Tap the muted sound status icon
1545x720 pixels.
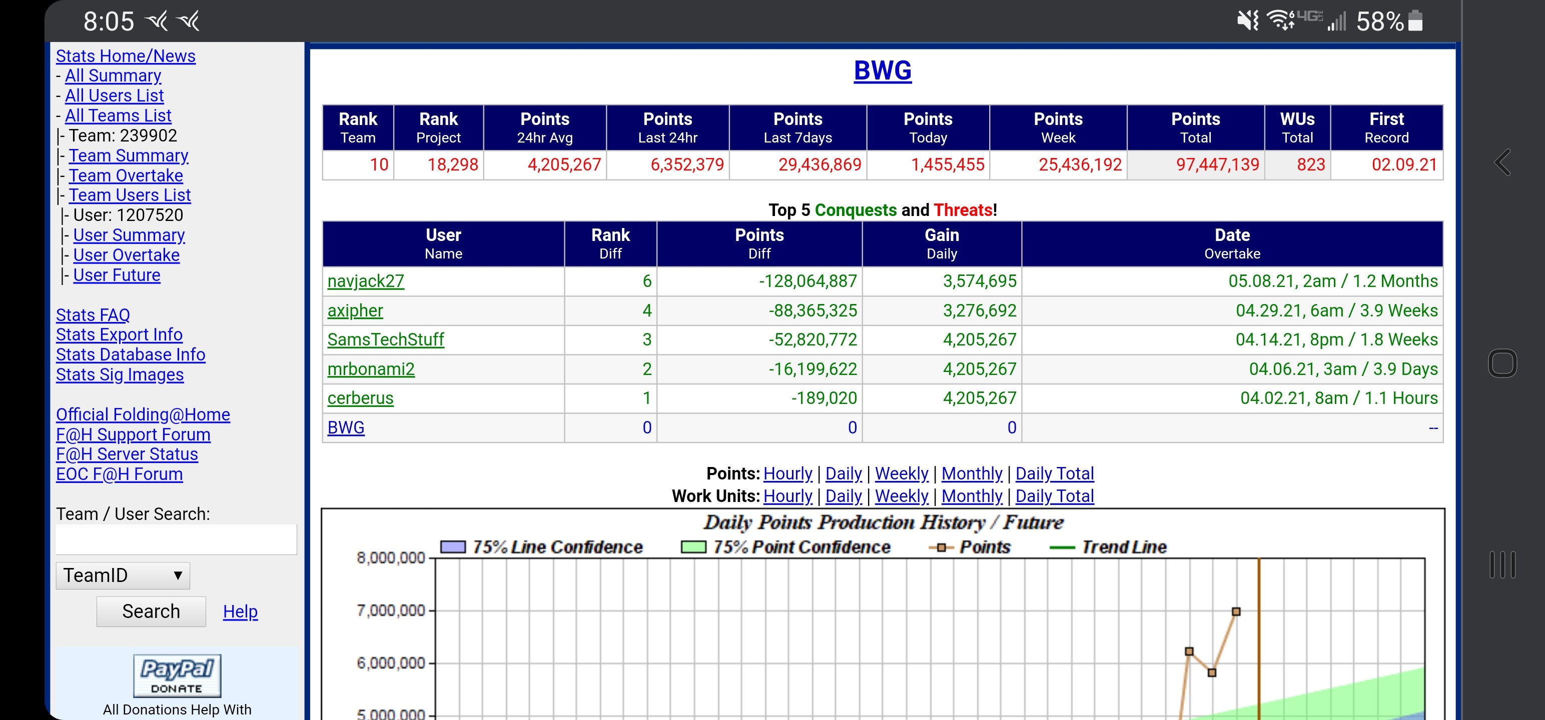coord(1248,21)
